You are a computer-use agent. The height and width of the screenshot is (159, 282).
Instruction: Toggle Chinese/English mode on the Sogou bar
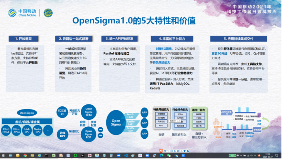[165, 151]
